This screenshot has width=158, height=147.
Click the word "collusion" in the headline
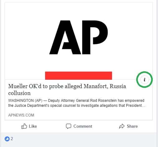tap(19, 93)
